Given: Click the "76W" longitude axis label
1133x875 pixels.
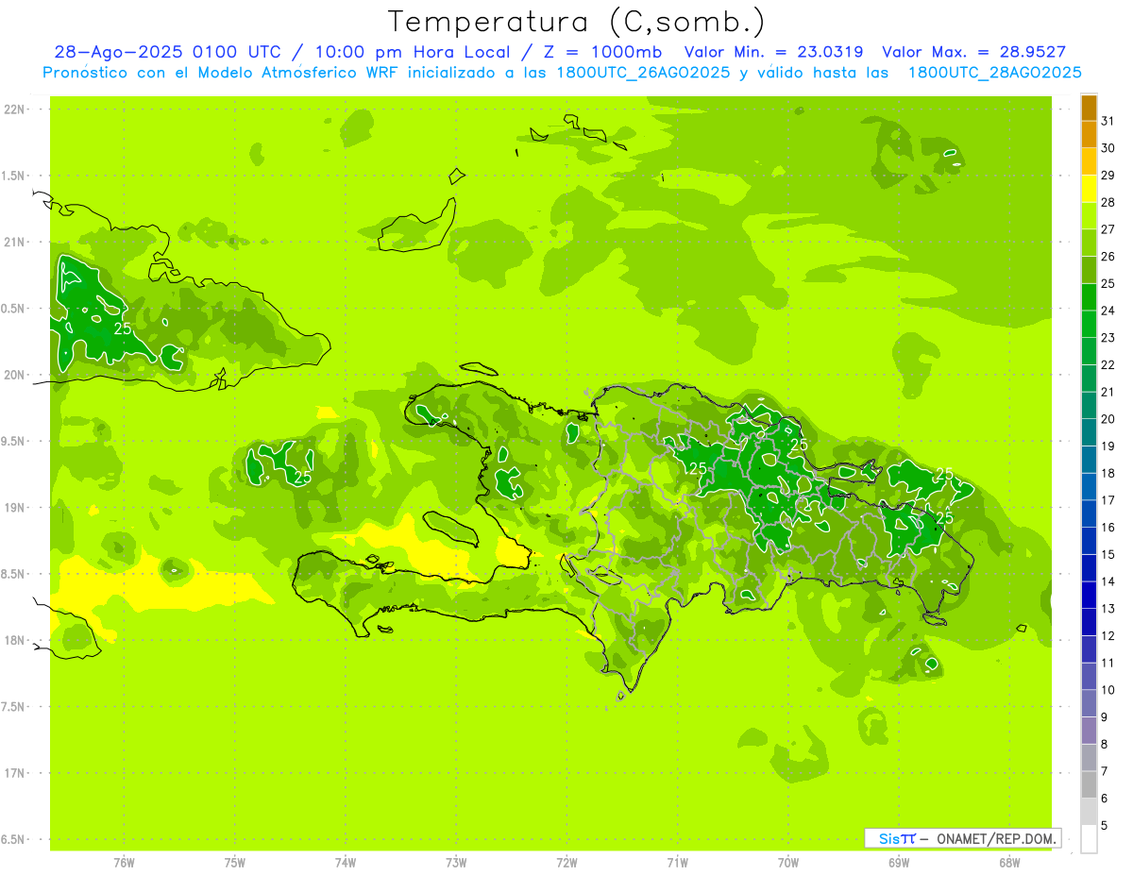Looking at the screenshot, I should pos(124,862).
